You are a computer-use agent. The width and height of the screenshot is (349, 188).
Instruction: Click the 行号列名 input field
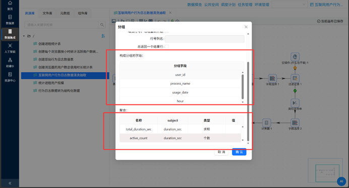click(205, 39)
